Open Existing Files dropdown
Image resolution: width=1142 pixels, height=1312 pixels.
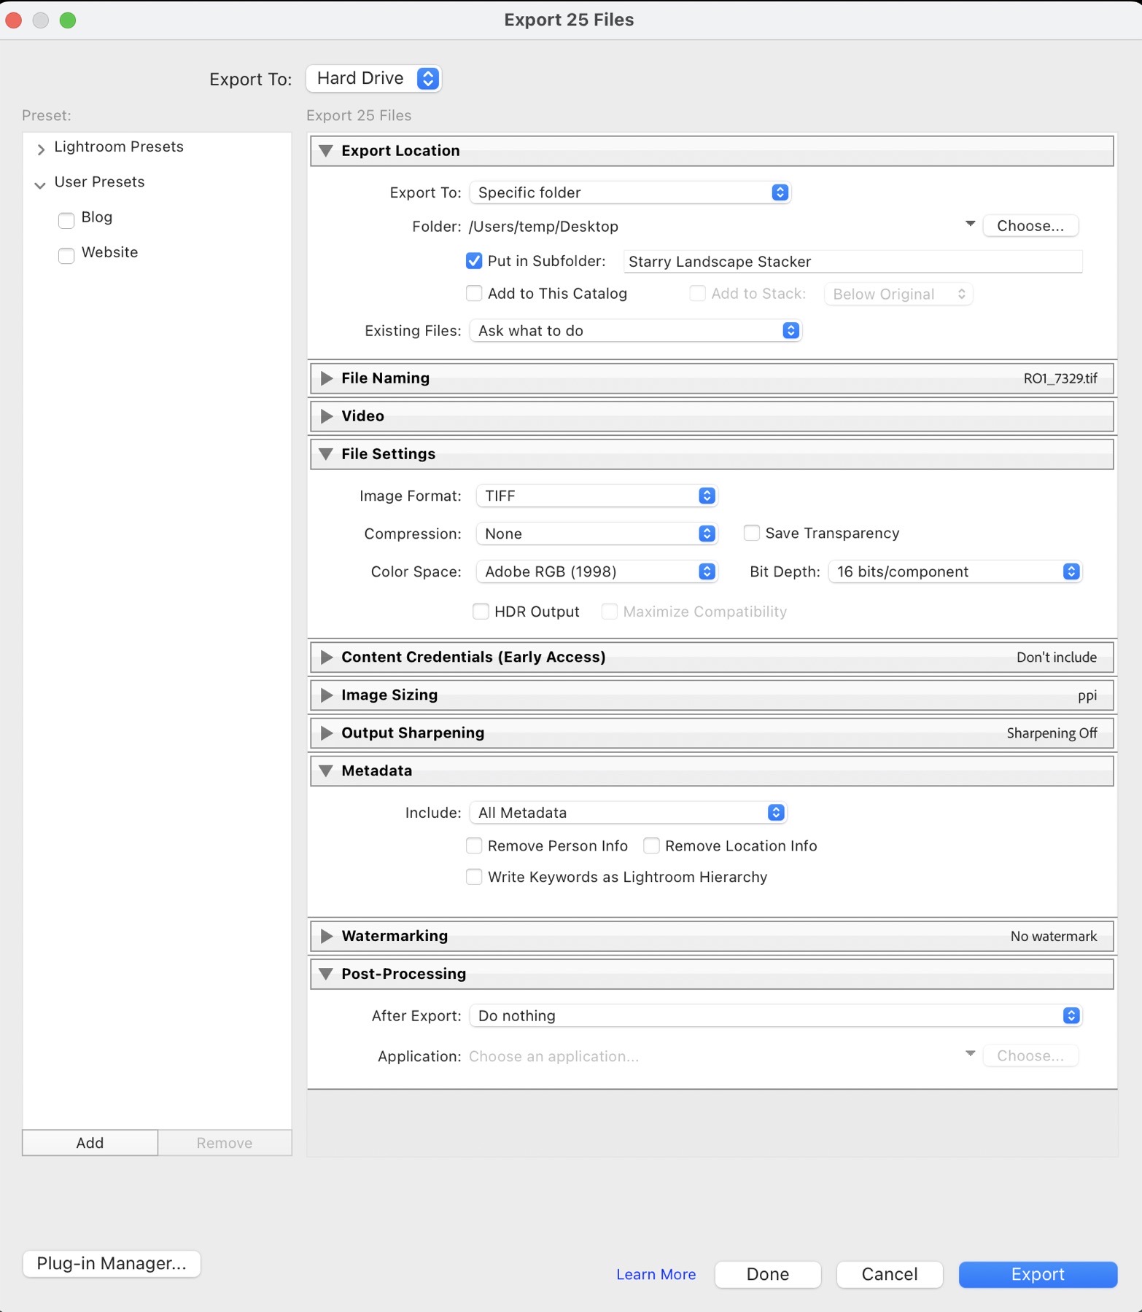tap(635, 331)
